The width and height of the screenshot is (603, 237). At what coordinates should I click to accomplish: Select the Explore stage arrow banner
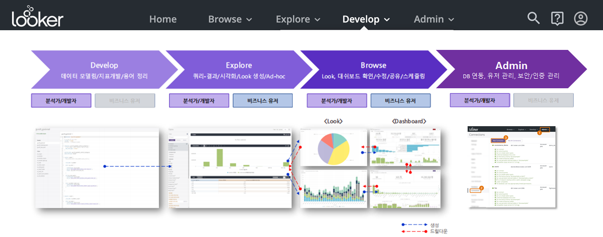(239, 70)
